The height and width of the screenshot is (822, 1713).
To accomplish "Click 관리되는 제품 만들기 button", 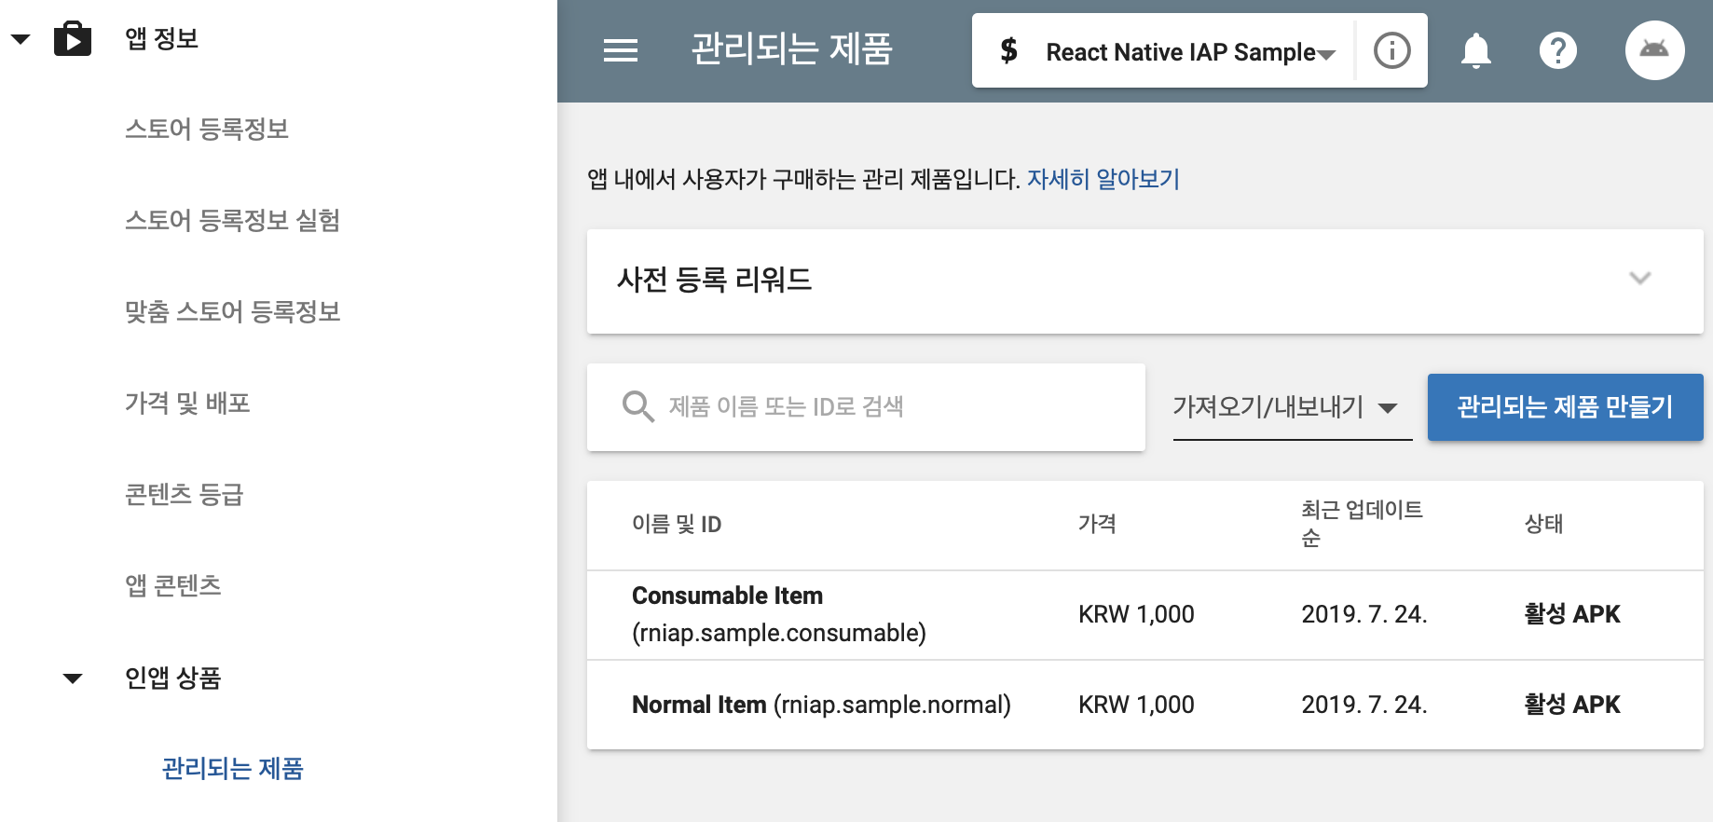I will [1565, 406].
